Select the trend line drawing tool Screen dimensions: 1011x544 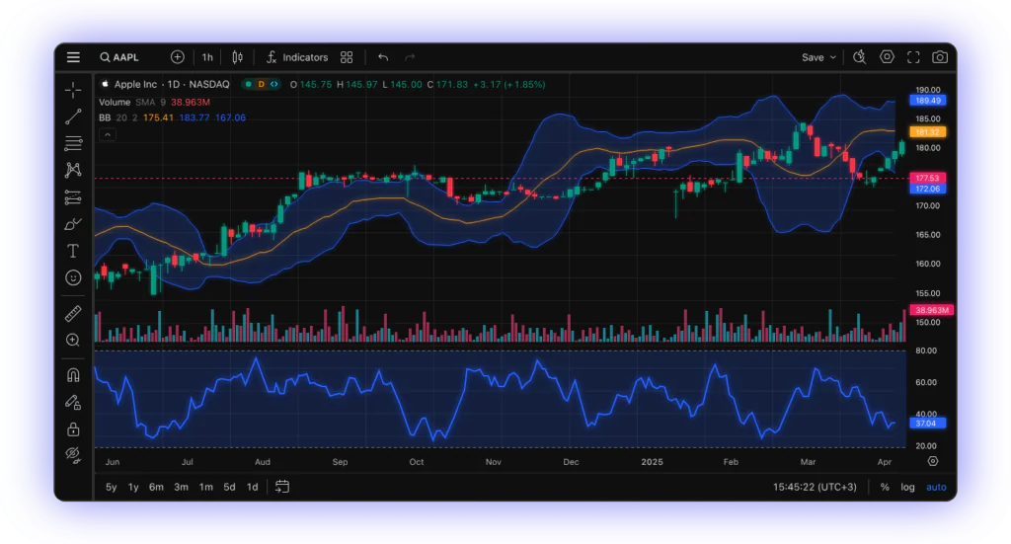(73, 117)
